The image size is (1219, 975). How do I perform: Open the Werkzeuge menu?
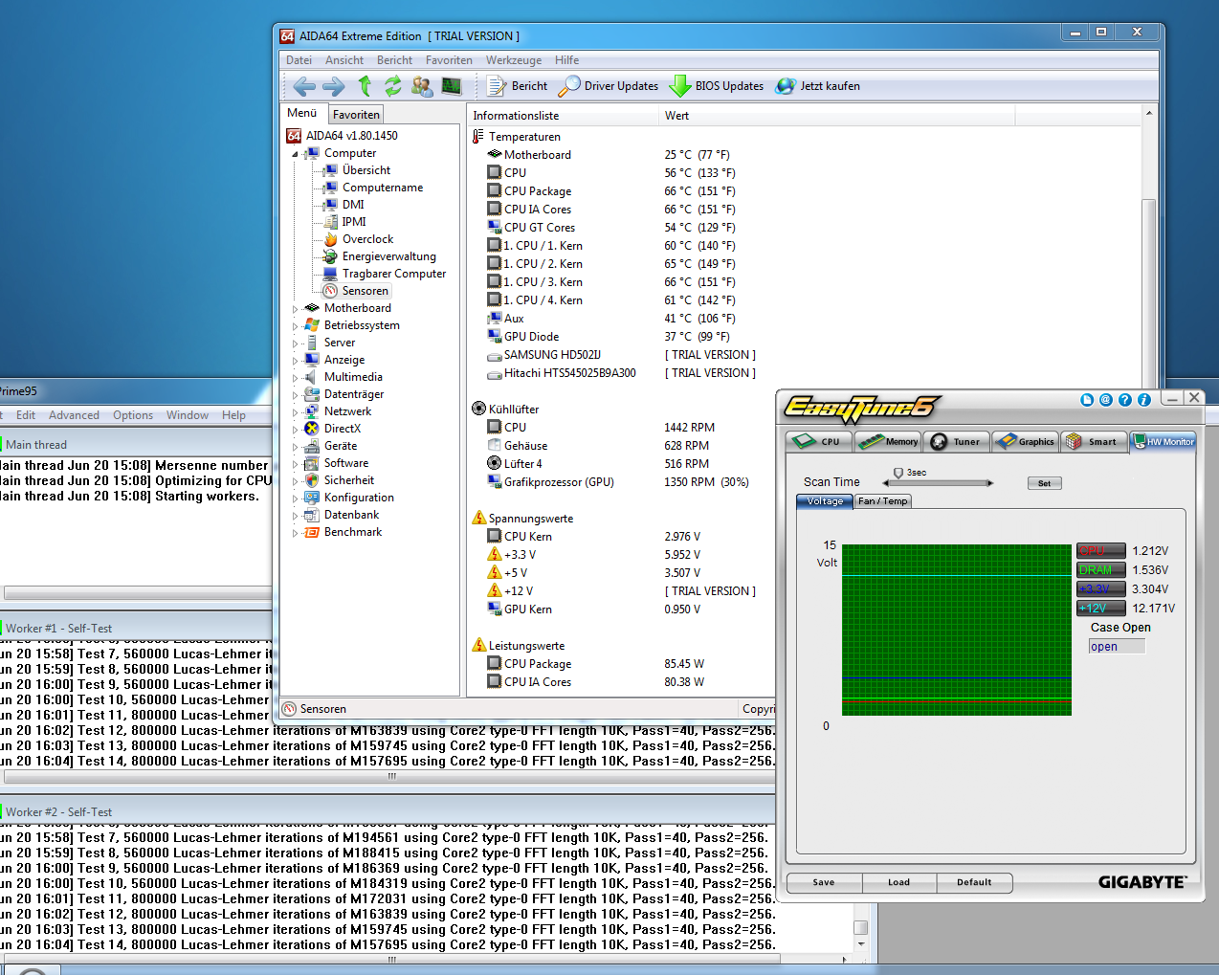[x=514, y=60]
